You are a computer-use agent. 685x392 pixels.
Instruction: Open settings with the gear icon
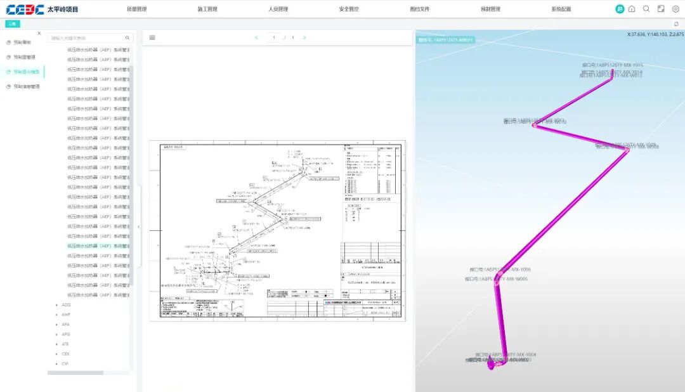pos(675,9)
